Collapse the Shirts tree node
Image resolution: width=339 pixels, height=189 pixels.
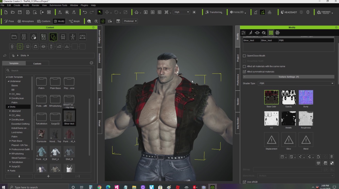[8, 107]
